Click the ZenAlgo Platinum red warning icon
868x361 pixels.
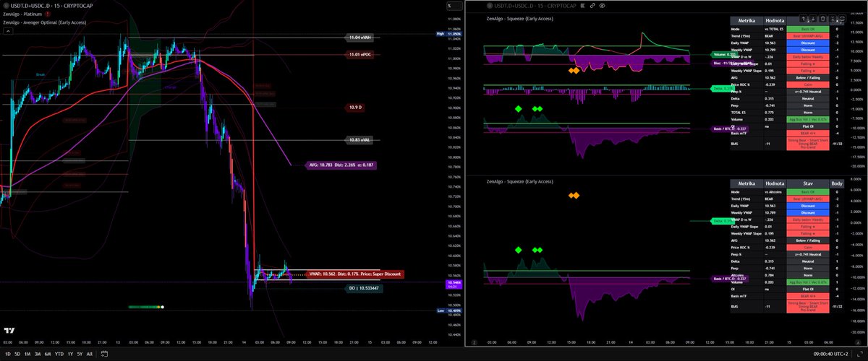48,14
